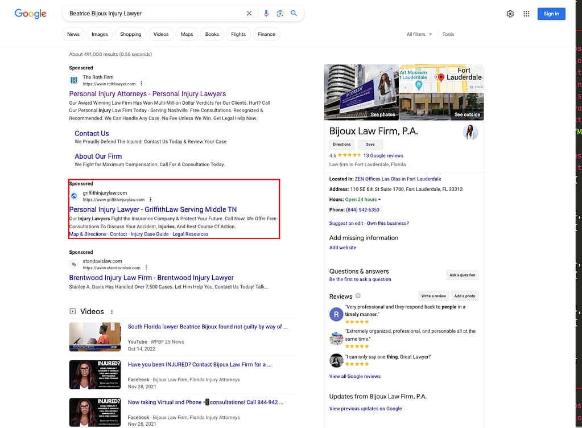The height and width of the screenshot is (428, 582).
Task: Open Personal Injury Attorneys Roth Firm headline
Action: point(147,94)
